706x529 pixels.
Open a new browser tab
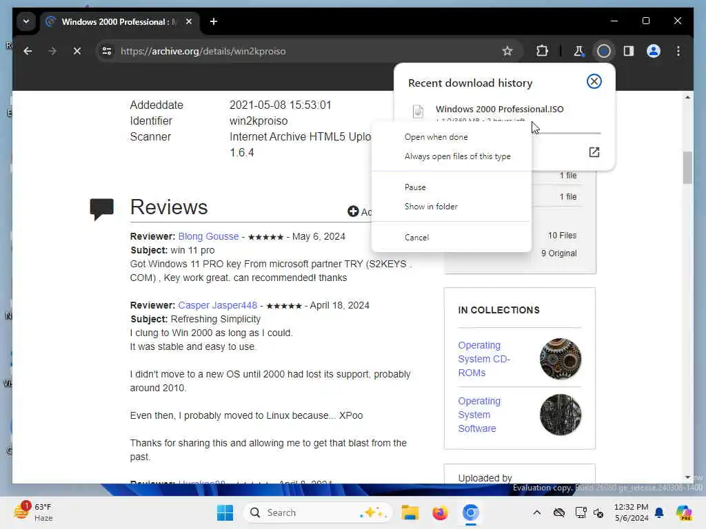pyautogui.click(x=214, y=21)
